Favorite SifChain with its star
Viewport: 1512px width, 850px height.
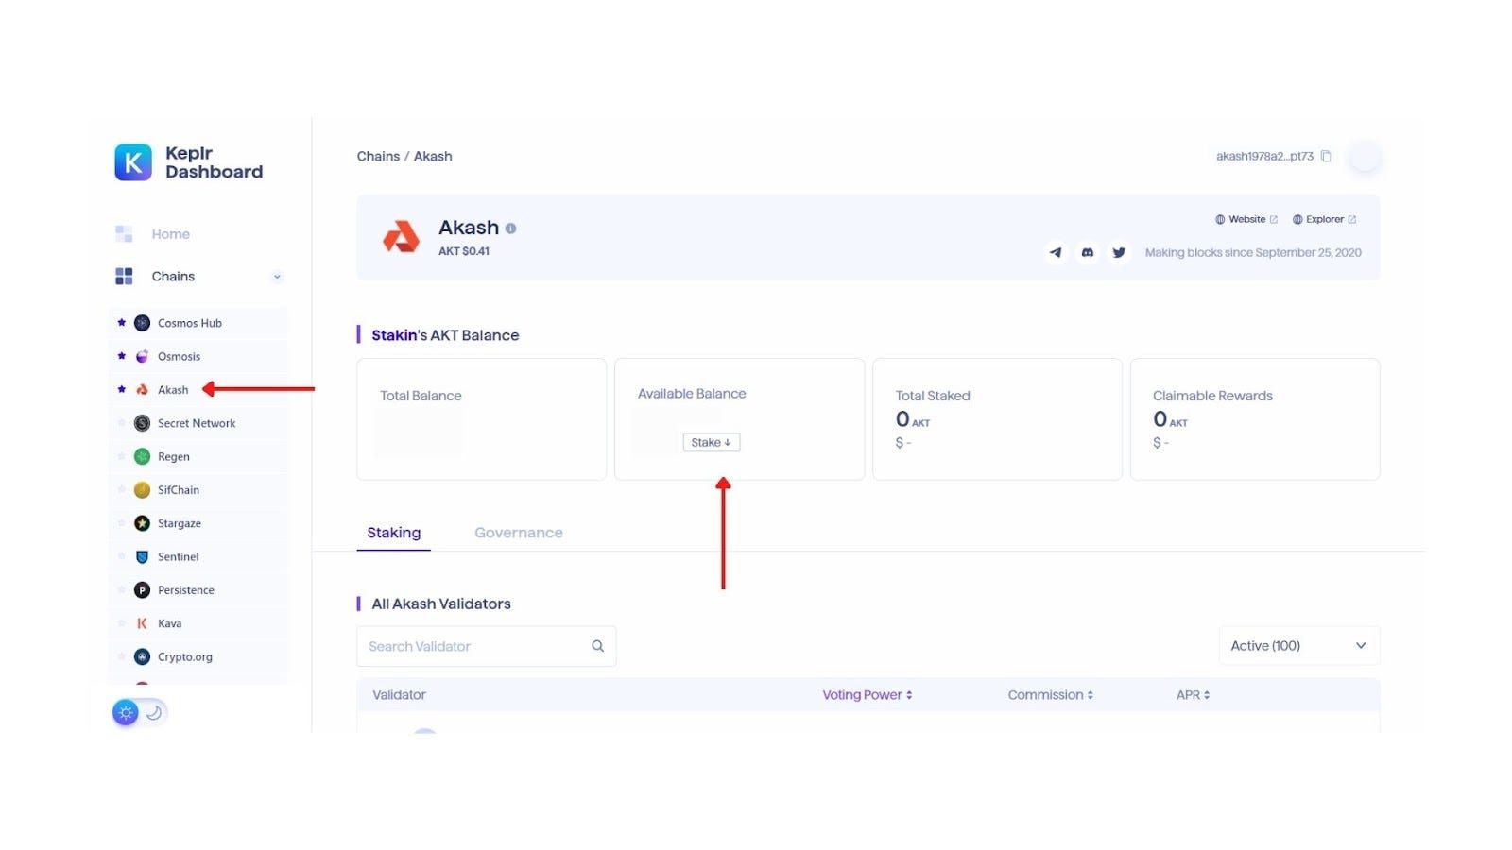tap(121, 490)
